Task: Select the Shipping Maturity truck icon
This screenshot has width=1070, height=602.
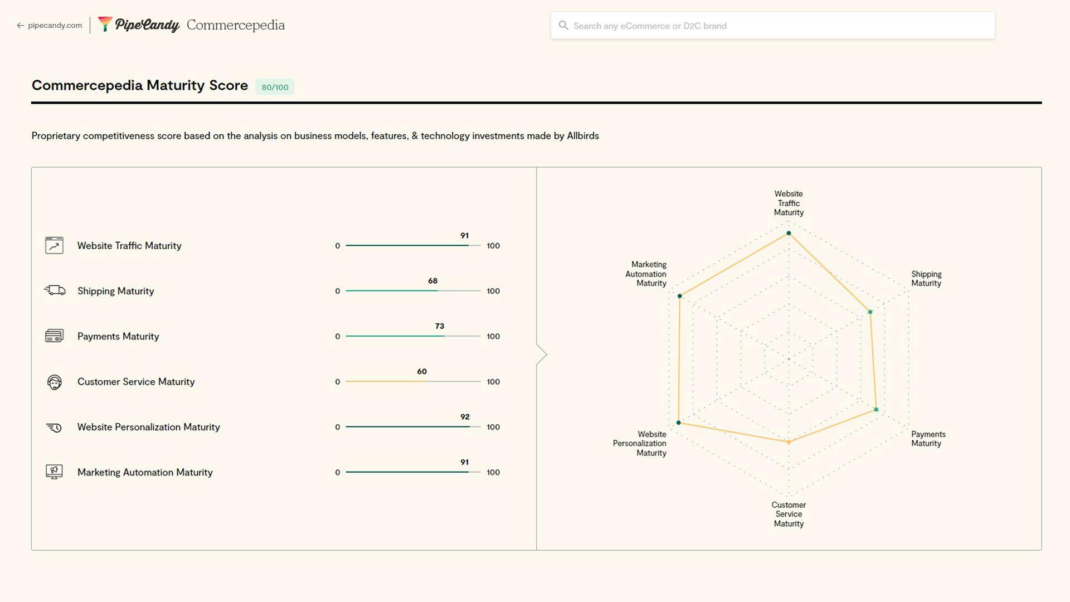Action: click(55, 290)
